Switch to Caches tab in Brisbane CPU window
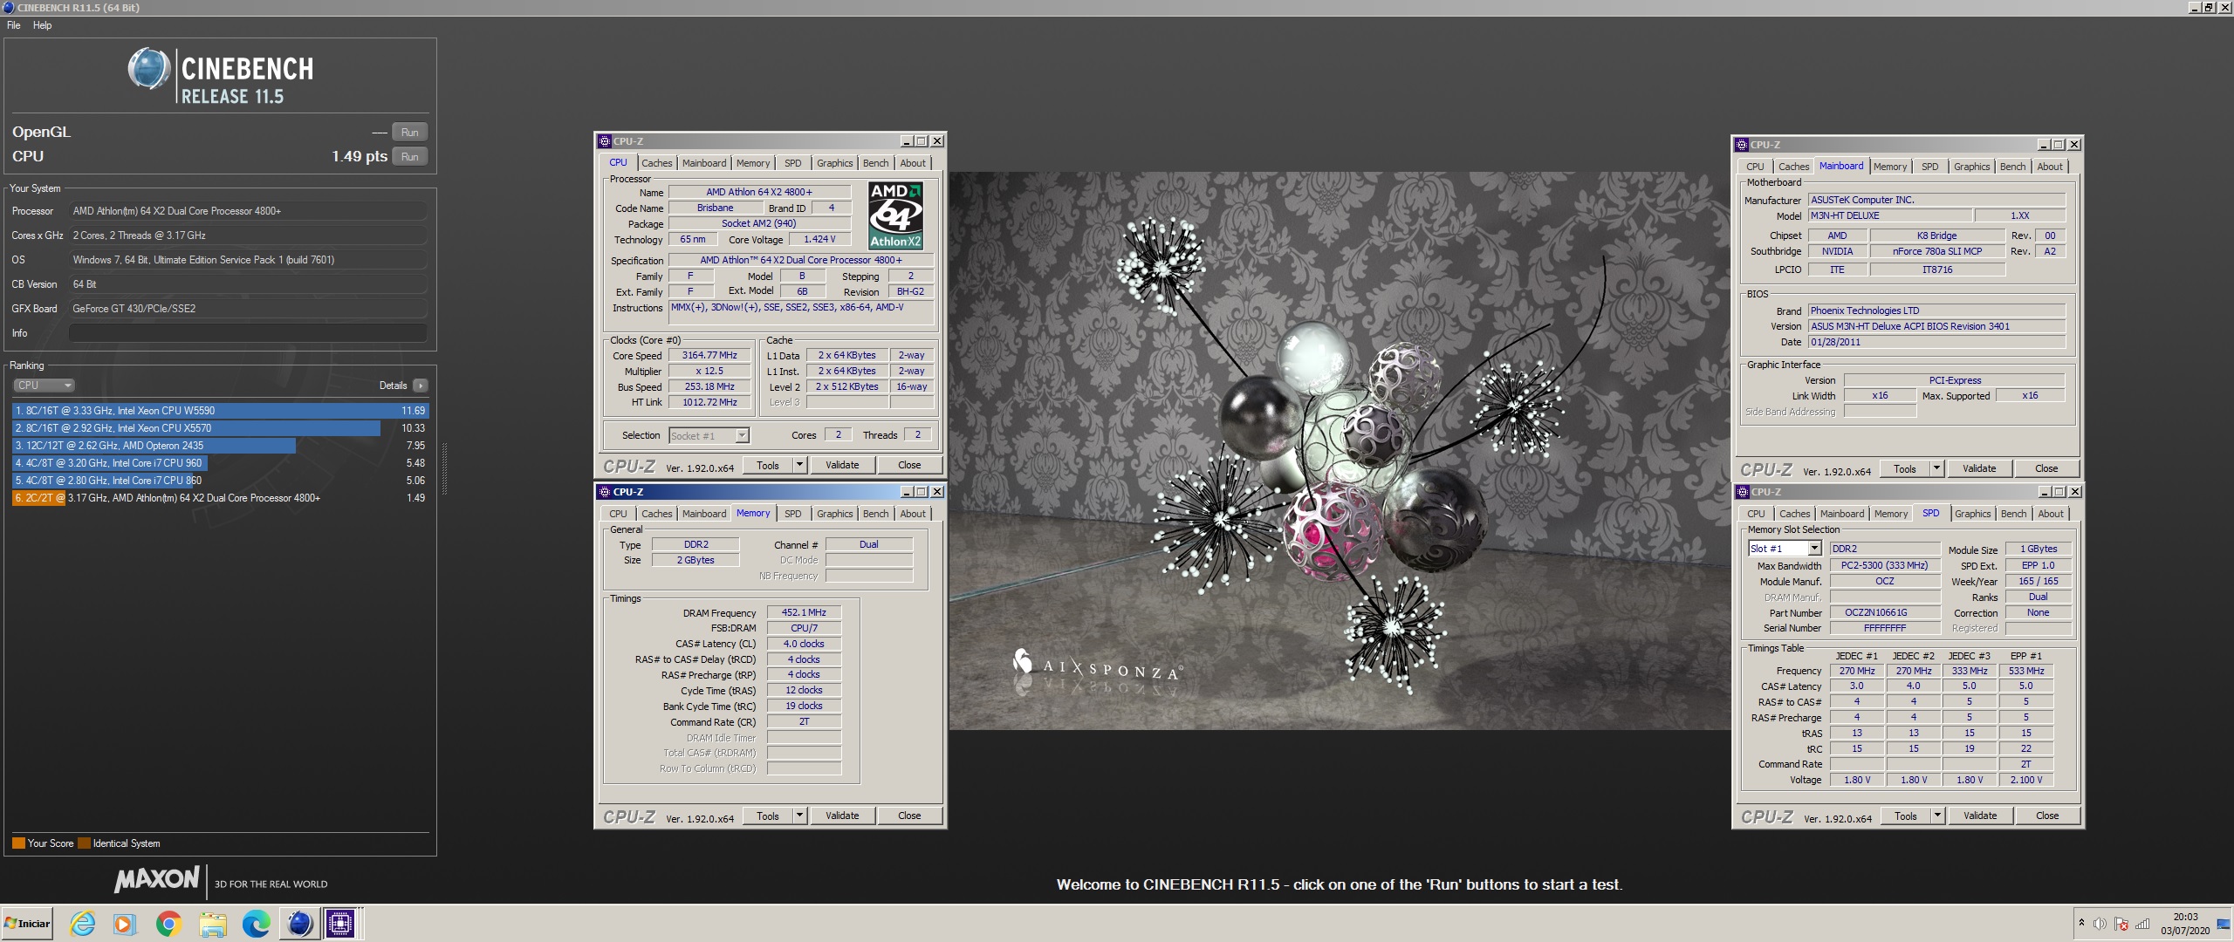 coord(656,163)
